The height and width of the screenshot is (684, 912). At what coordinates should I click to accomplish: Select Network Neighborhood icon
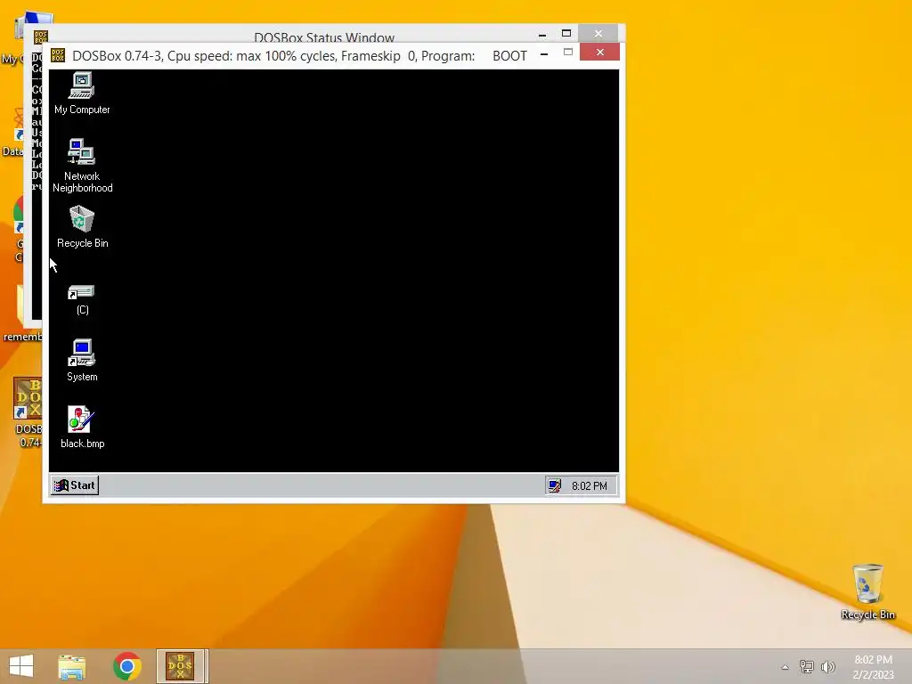(x=82, y=165)
